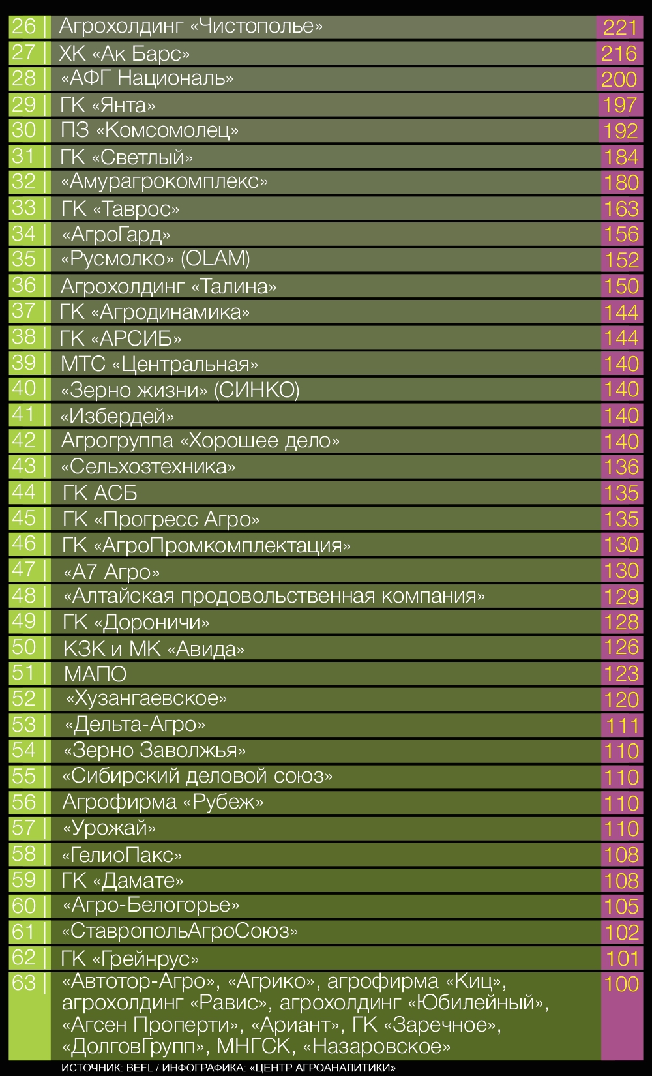
Task: Click the value 221 for «Чистополье»
Action: (x=619, y=27)
